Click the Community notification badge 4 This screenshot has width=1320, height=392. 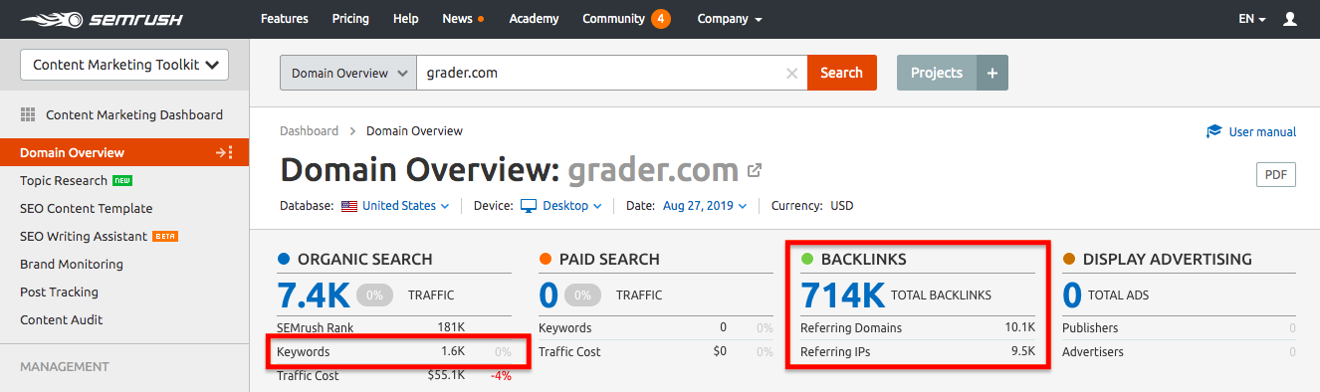660,19
